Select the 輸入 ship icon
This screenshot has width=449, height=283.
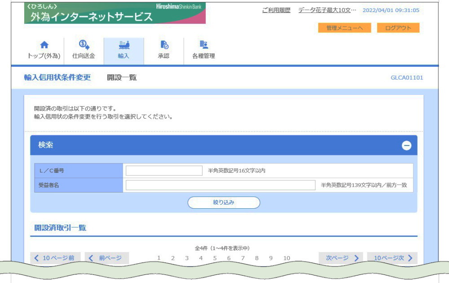tap(123, 45)
